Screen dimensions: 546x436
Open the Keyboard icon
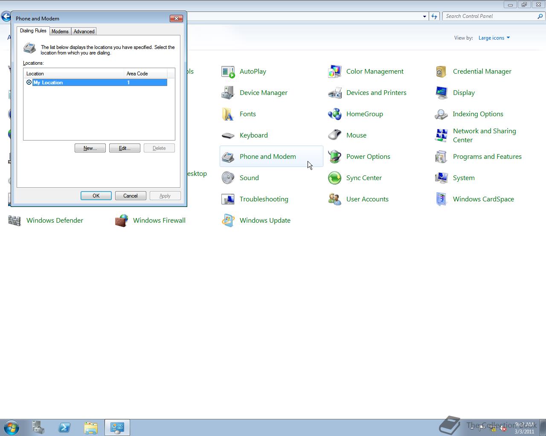pos(228,135)
